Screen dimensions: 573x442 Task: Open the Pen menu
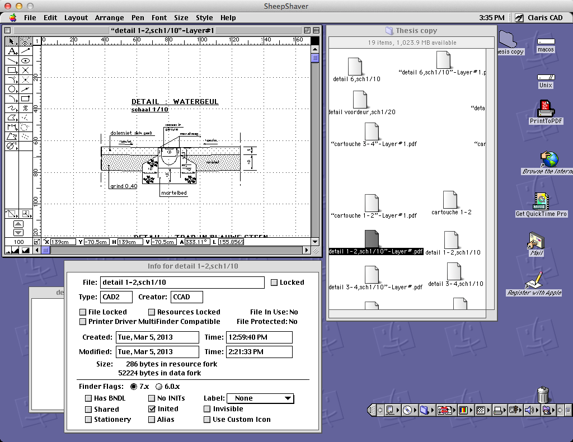tap(138, 17)
